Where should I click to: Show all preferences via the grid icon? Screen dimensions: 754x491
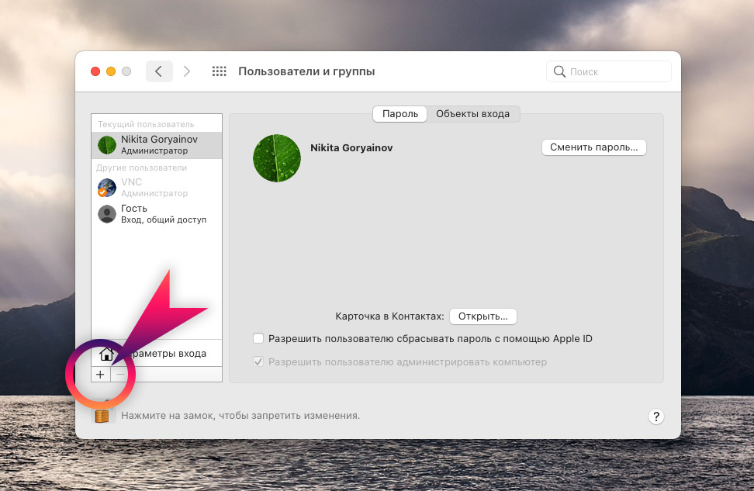pos(220,71)
